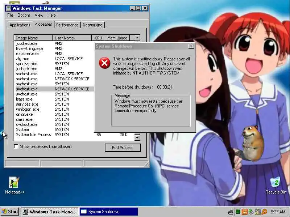Maximize the Windows Task Manager window

(138, 8)
